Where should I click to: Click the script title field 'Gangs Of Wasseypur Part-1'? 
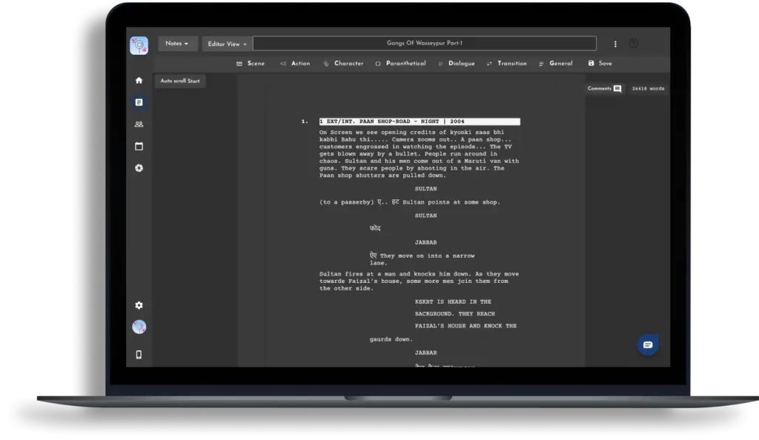tap(425, 43)
